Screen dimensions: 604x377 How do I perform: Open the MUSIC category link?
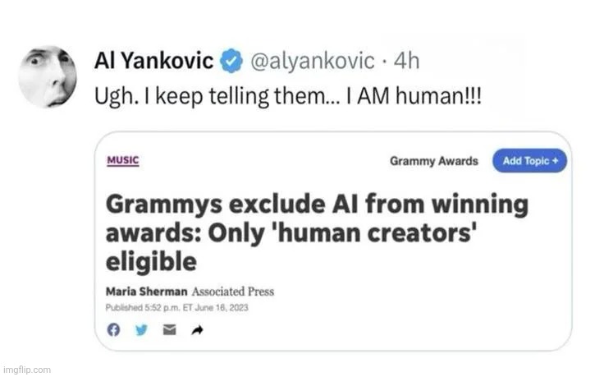click(x=123, y=160)
